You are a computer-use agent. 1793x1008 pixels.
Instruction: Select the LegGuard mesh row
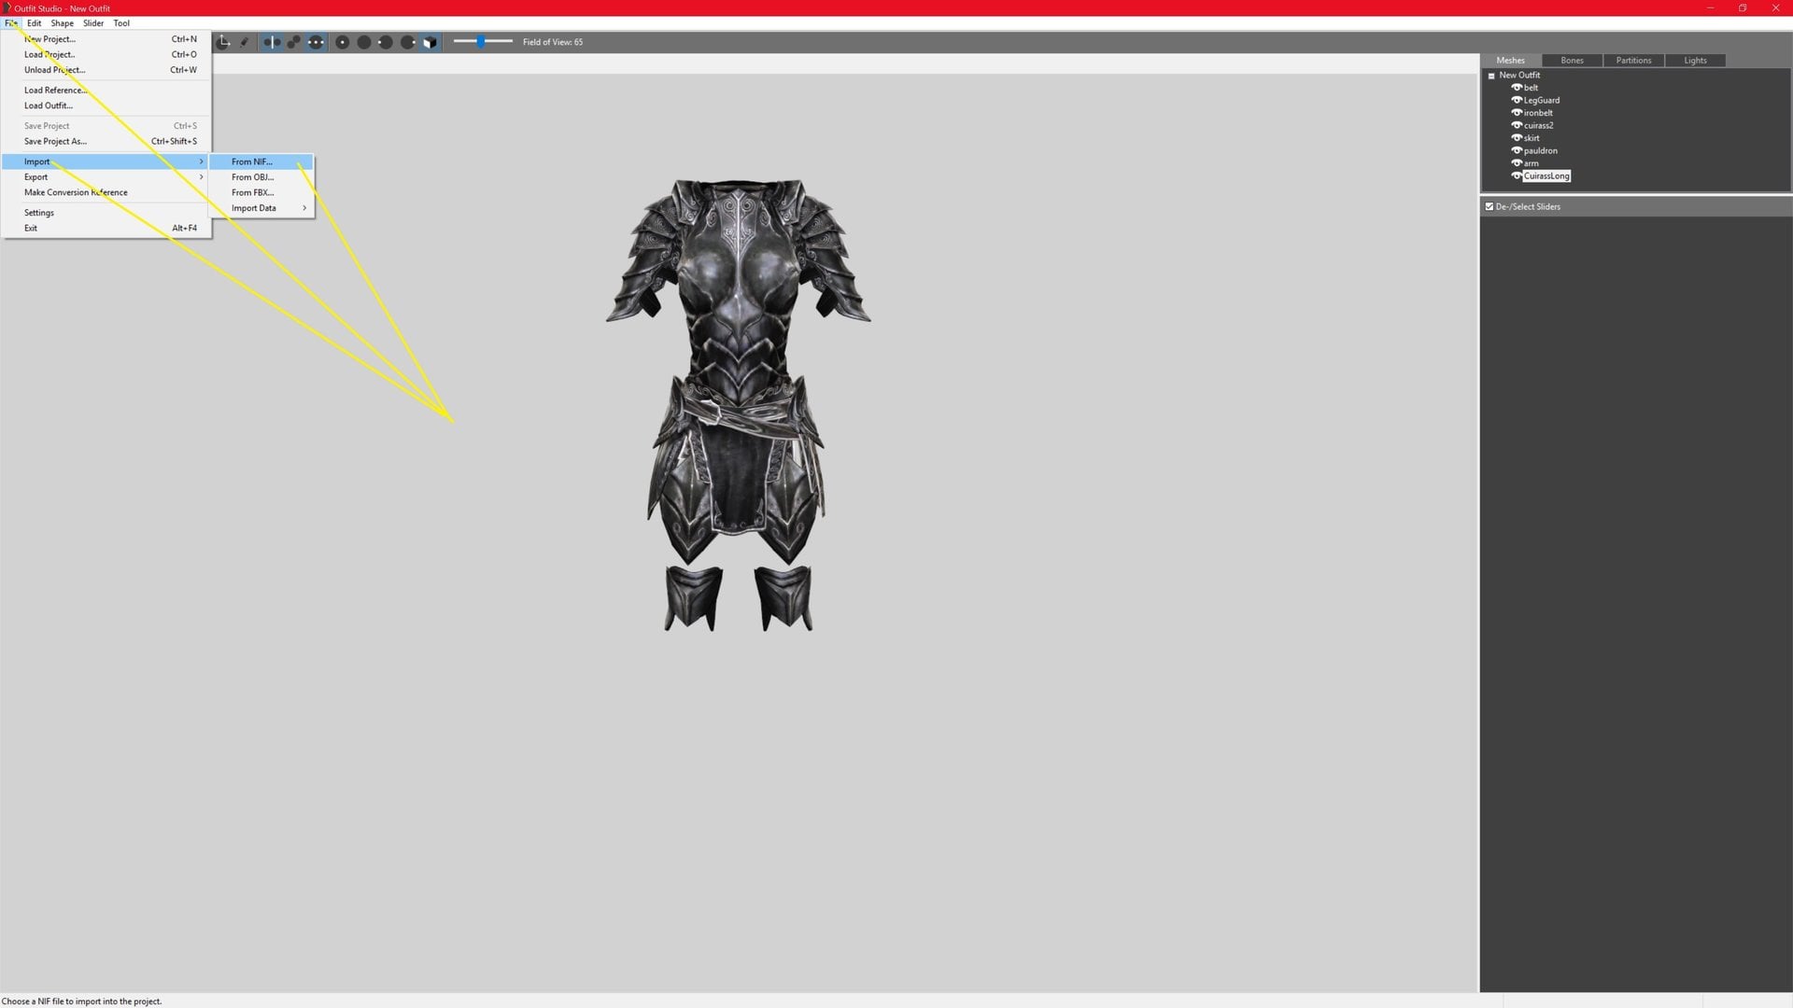coord(1542,101)
